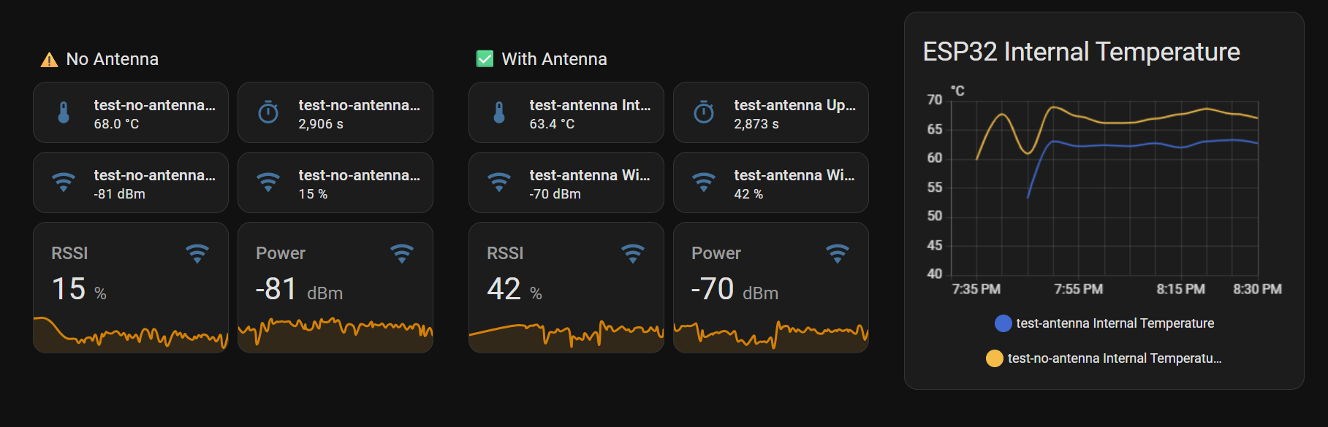Viewport: 1328px width, 427px height.
Task: Click the With Antenna green checkmark icon
Action: (485, 59)
